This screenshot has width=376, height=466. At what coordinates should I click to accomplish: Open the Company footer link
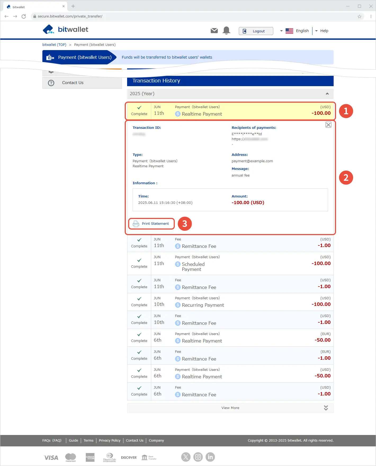coord(156,441)
